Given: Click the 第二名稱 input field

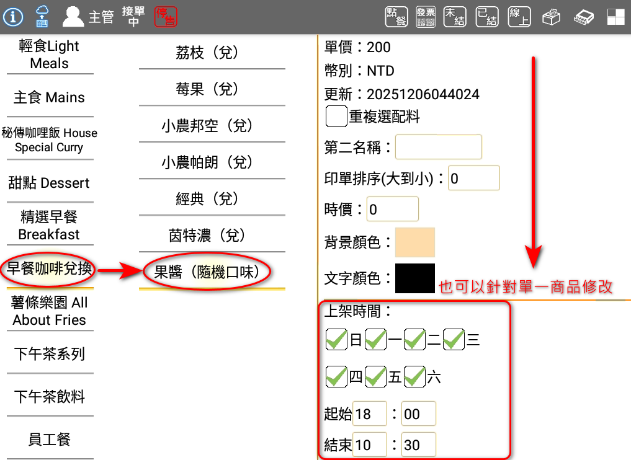Looking at the screenshot, I should click(x=438, y=148).
